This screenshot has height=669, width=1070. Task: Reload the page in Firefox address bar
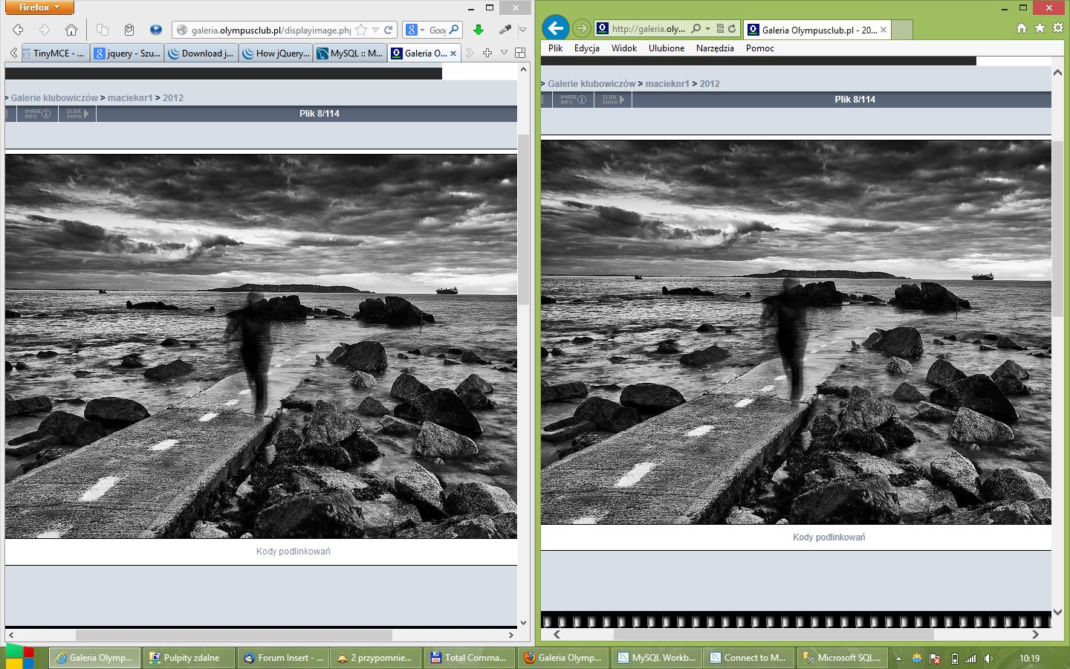tap(388, 30)
